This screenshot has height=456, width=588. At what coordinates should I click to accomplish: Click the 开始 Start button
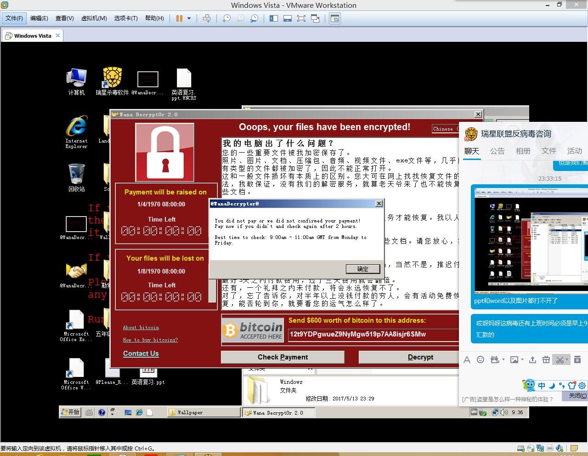(x=70, y=412)
